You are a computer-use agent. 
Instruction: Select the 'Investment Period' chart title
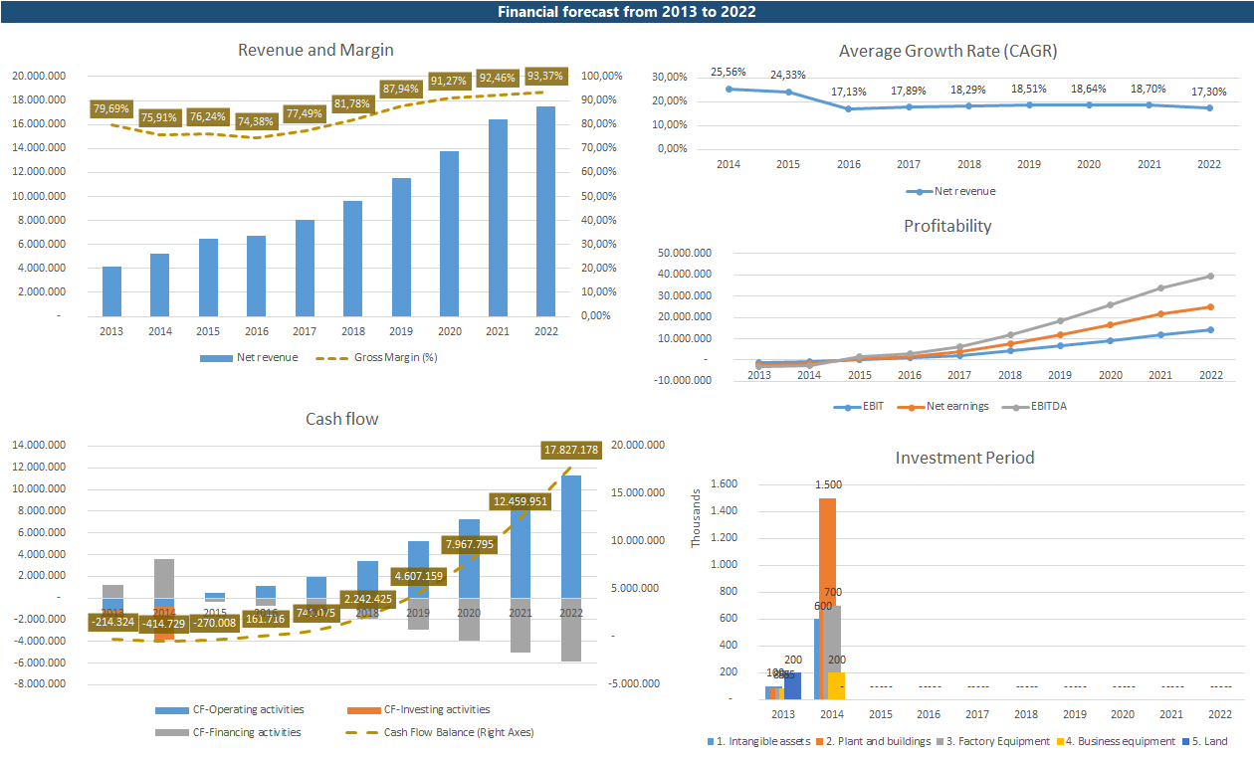pyautogui.click(x=964, y=458)
